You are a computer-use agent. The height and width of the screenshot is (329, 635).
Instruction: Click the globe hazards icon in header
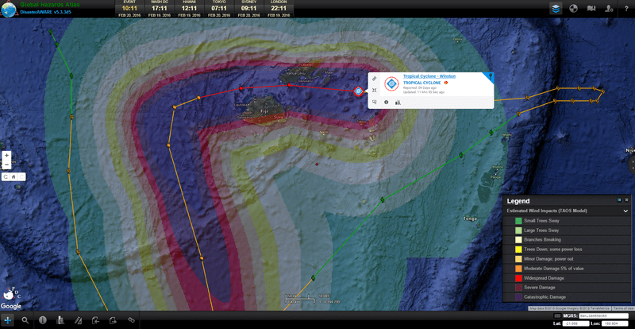[573, 8]
